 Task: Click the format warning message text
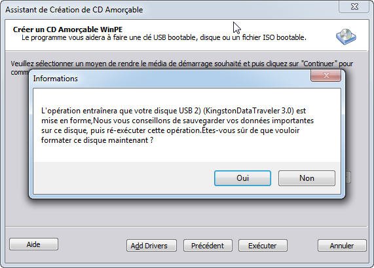pos(178,125)
